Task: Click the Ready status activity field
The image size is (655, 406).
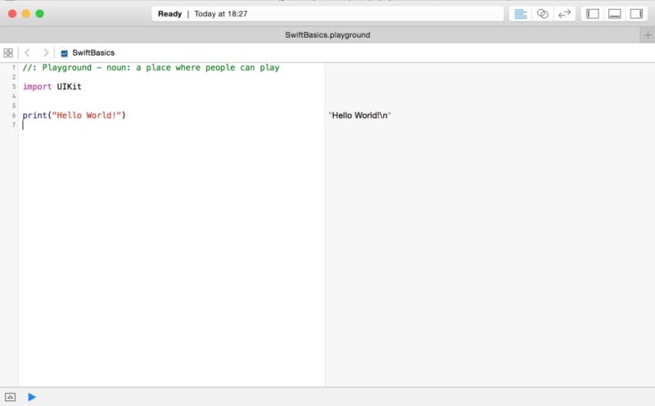Action: click(327, 14)
